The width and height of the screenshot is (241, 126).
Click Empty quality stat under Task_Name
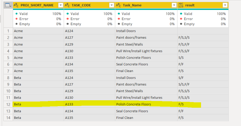pyautogui.click(x=146, y=24)
